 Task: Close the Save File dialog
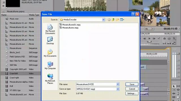[137, 14]
